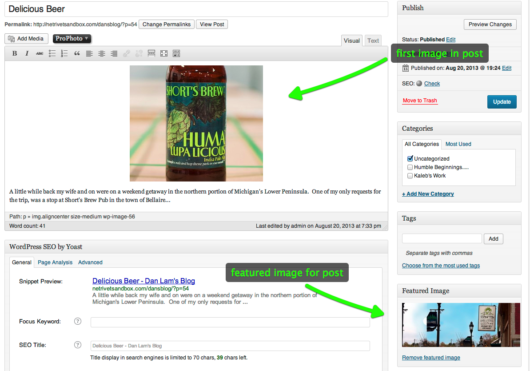This screenshot has width=530, height=371.
Task: Check the Kaleb's Work category
Action: coord(410,176)
